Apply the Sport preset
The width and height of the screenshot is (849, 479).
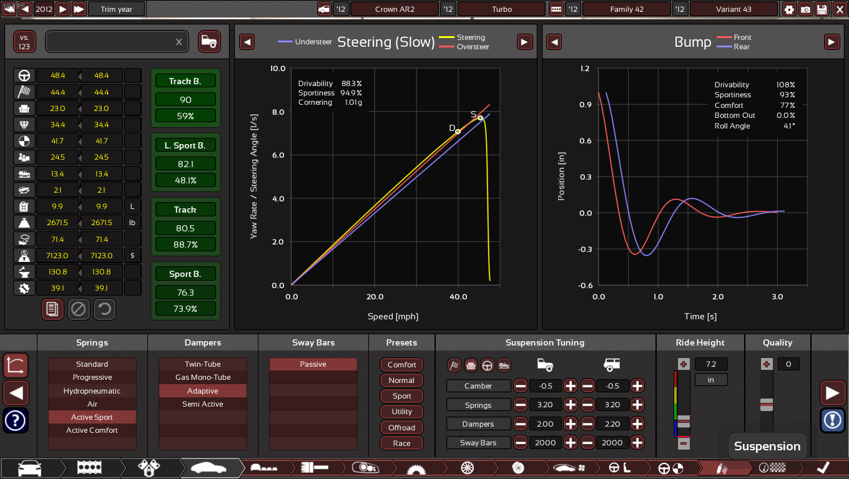(x=402, y=396)
